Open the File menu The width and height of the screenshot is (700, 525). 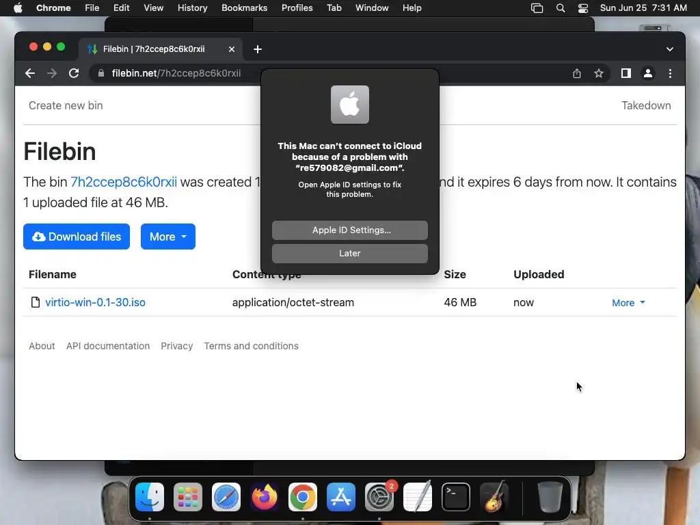pyautogui.click(x=92, y=8)
